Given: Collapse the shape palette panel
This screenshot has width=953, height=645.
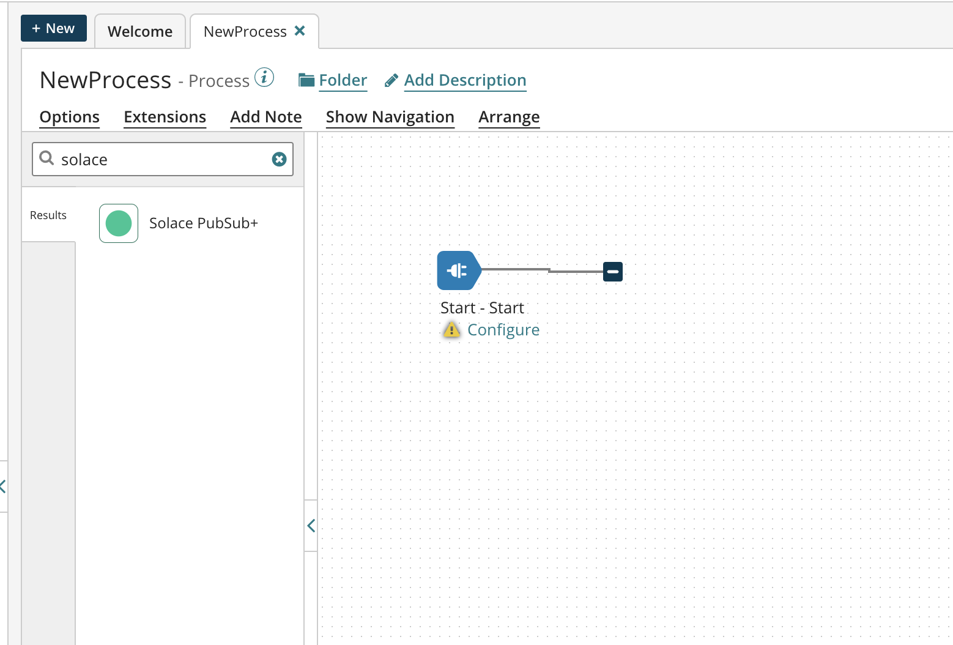Looking at the screenshot, I should [311, 526].
